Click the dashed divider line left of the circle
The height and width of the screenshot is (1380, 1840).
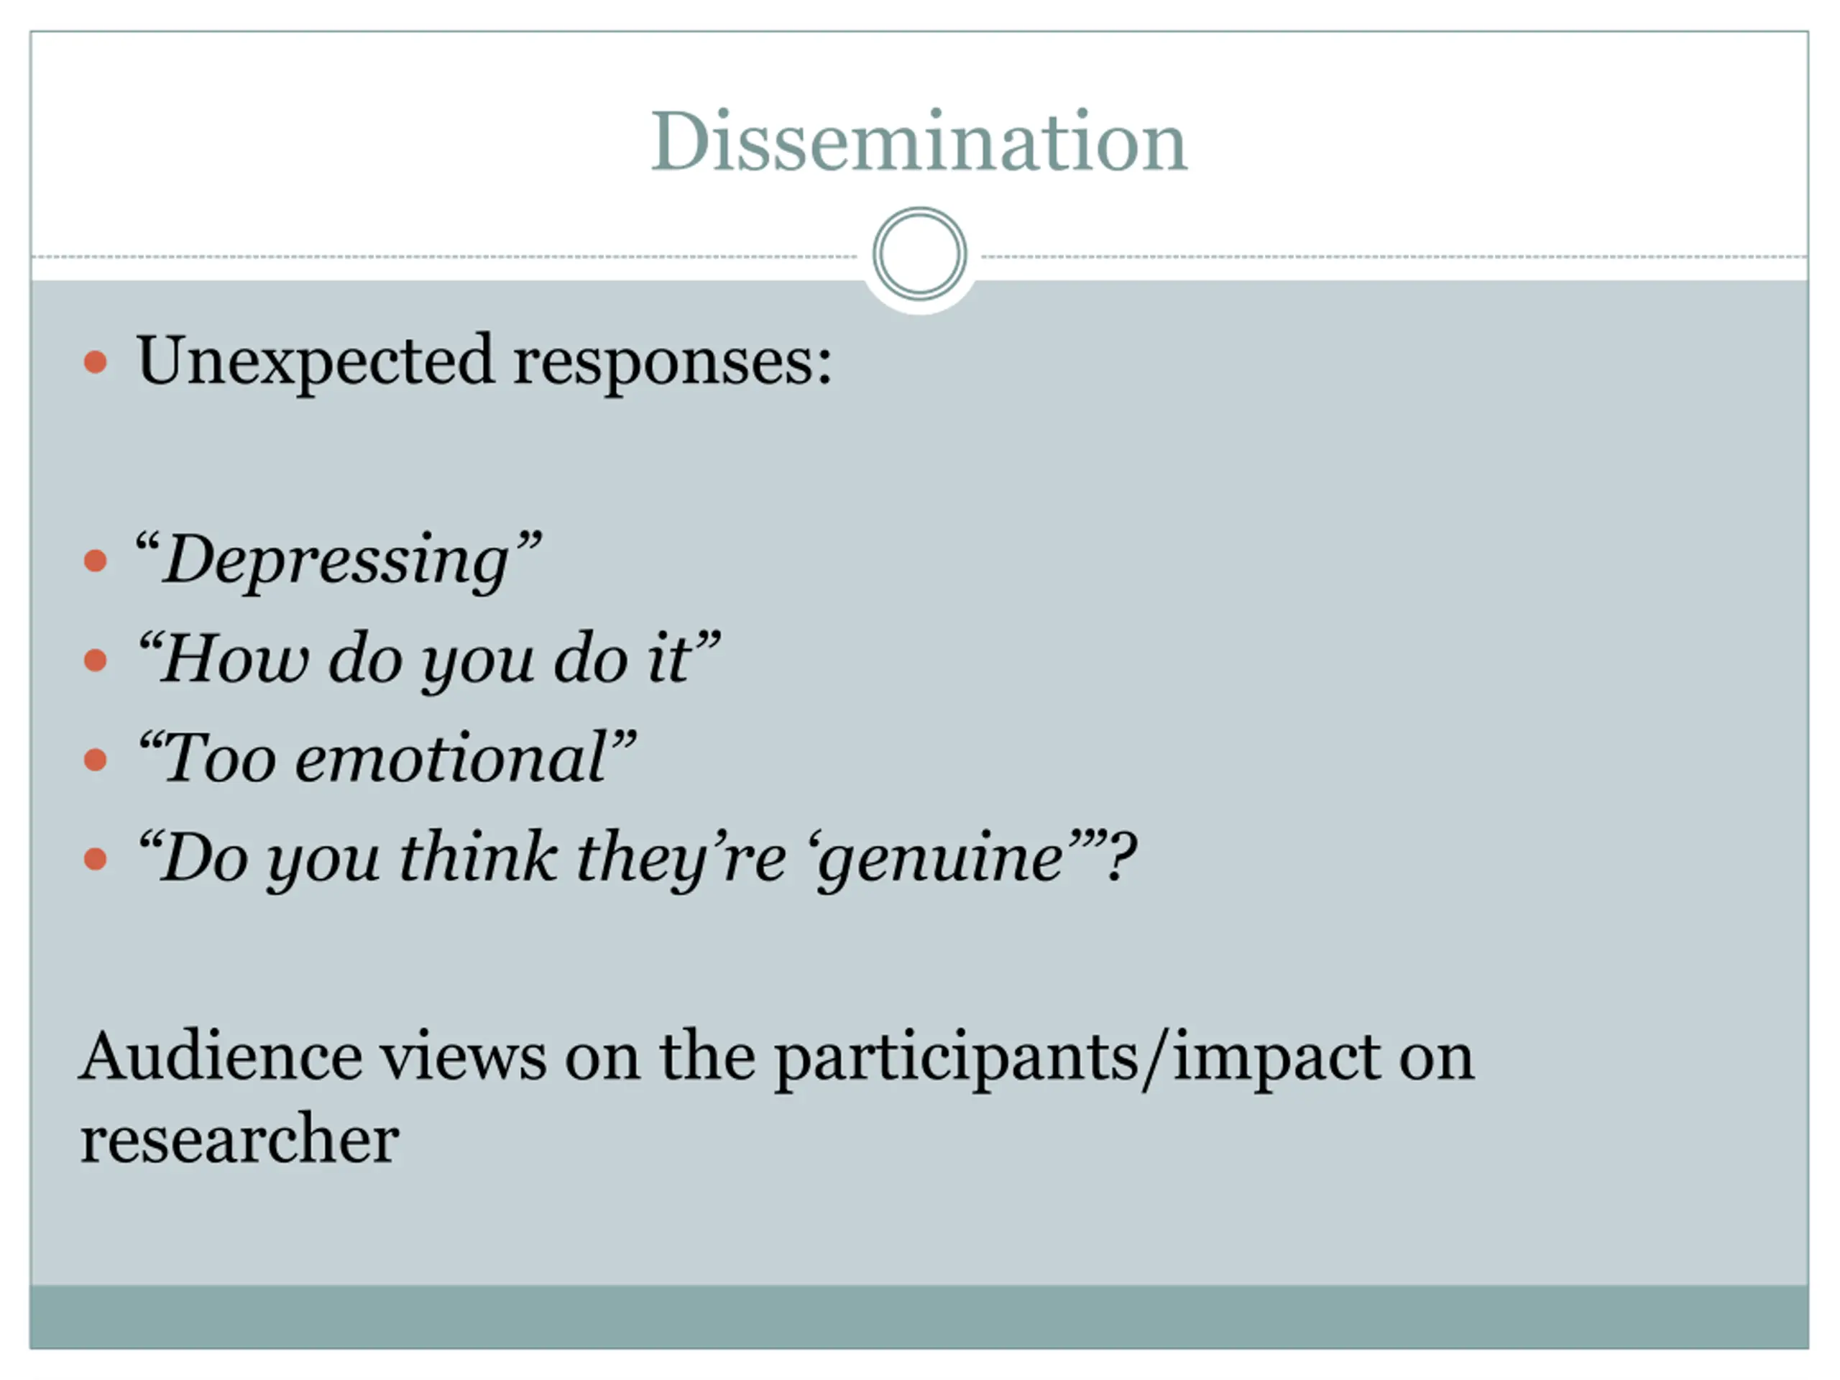445,257
